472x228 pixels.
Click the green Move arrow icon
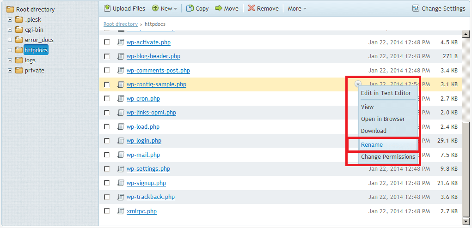pyautogui.click(x=219, y=8)
